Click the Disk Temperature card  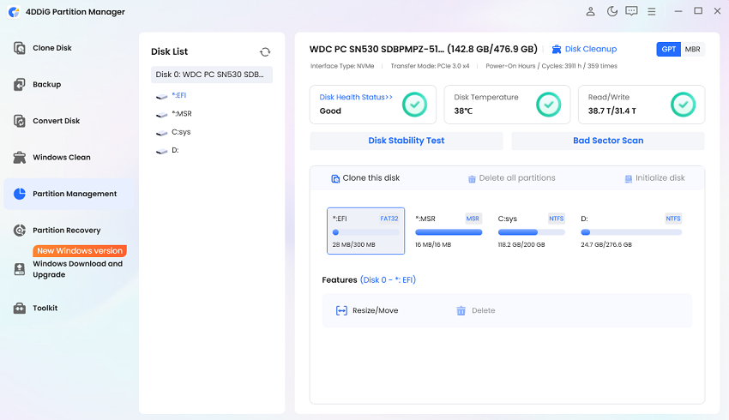(x=507, y=105)
